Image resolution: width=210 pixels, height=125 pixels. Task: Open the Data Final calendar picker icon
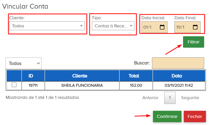click(195, 27)
